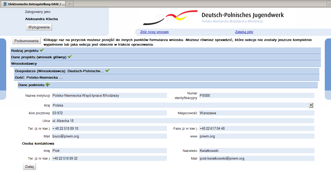Click the green checkmark beside Rodzaj projektu
The image size is (331, 173).
(42, 50)
